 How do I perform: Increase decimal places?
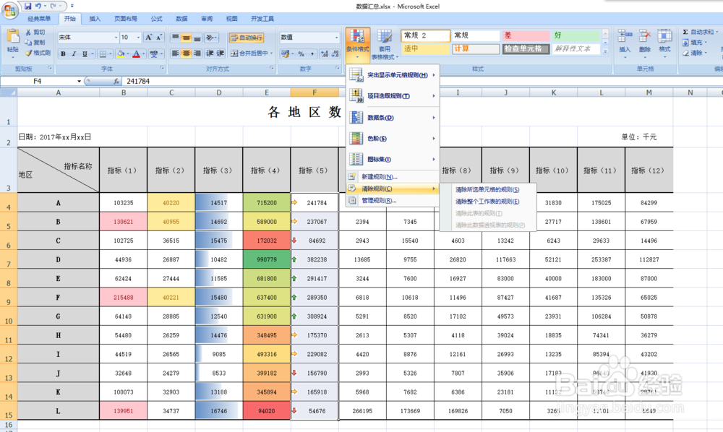coord(324,54)
